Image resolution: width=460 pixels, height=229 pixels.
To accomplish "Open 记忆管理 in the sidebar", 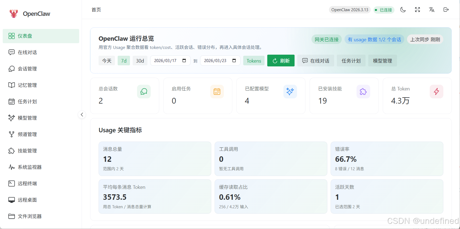I will (x=41, y=85).
